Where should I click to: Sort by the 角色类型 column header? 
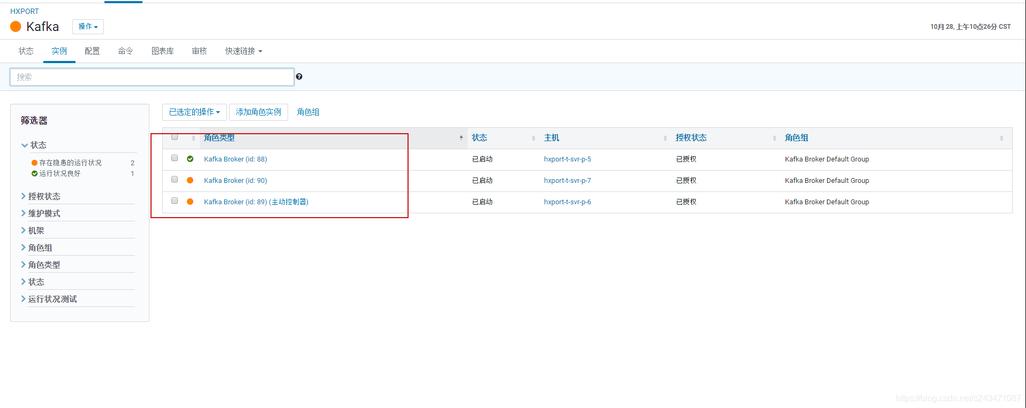219,137
